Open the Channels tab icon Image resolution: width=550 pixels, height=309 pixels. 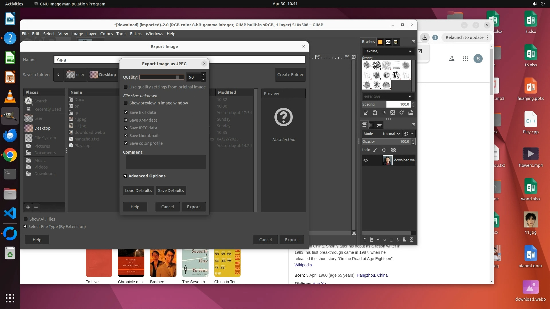click(x=372, y=125)
